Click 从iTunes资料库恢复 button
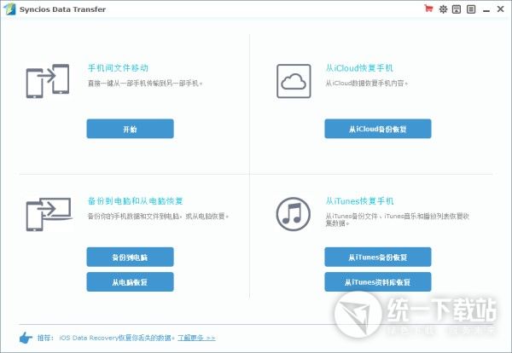 pyautogui.click(x=378, y=282)
